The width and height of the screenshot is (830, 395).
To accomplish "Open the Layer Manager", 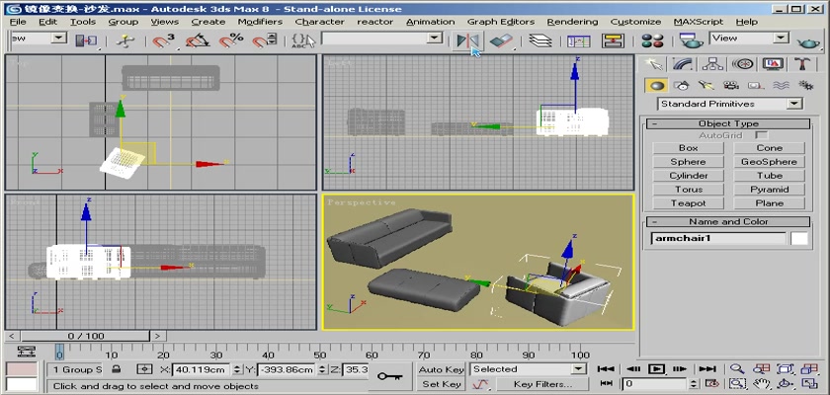I will [x=539, y=40].
